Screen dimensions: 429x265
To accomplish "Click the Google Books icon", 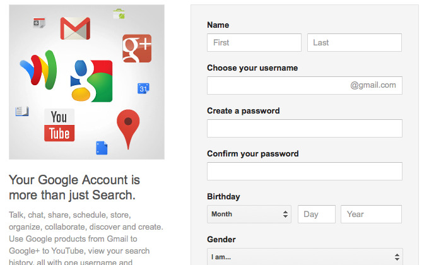I will 22,111.
